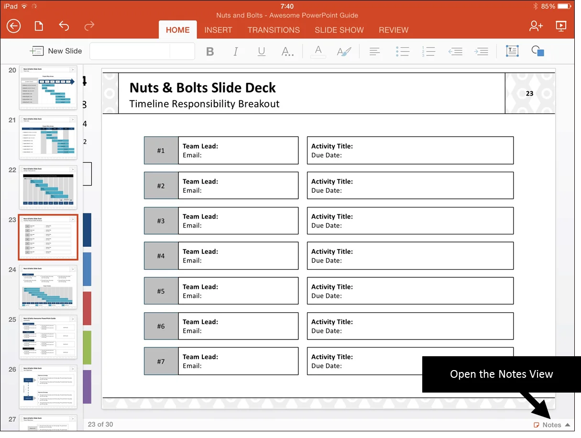Screen dimensions: 581x438
Task: Switch to the REVIEW tab
Action: point(394,30)
